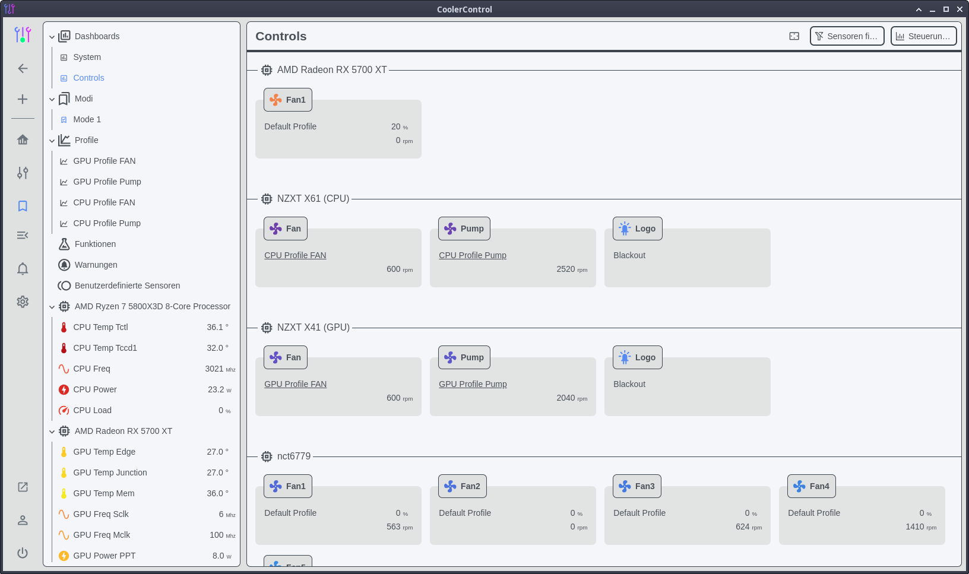The height and width of the screenshot is (574, 969).
Task: Click the nct6779 device chip icon
Action: (267, 456)
